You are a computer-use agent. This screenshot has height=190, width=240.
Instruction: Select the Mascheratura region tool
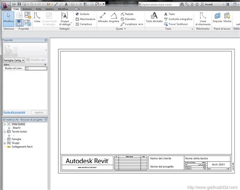click(x=86, y=19)
